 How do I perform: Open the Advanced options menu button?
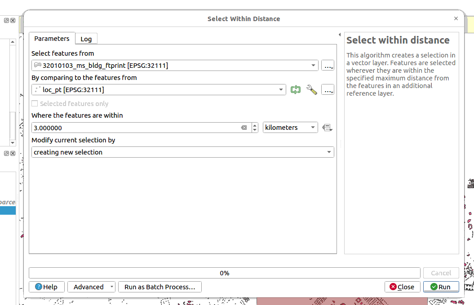(91, 287)
